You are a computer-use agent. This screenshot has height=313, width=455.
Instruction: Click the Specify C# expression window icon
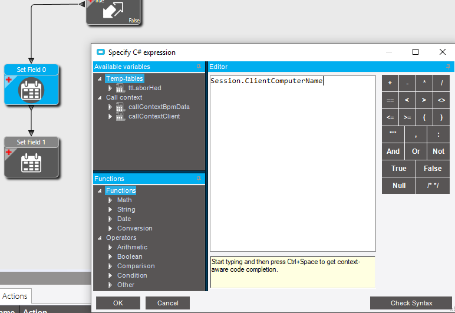(x=100, y=52)
